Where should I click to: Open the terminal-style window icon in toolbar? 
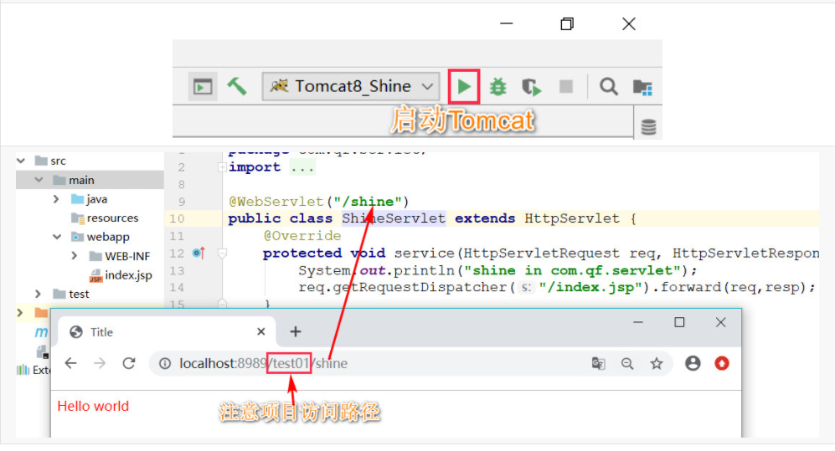[203, 87]
